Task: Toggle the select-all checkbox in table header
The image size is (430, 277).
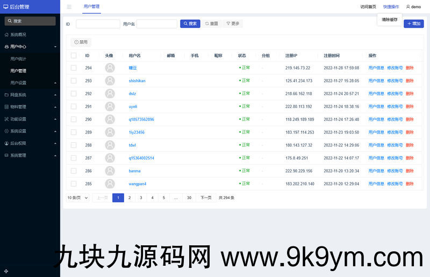Action: click(74, 55)
